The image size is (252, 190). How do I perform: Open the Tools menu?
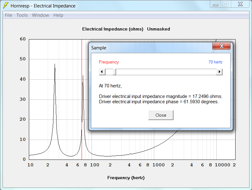pyautogui.click(x=22, y=15)
